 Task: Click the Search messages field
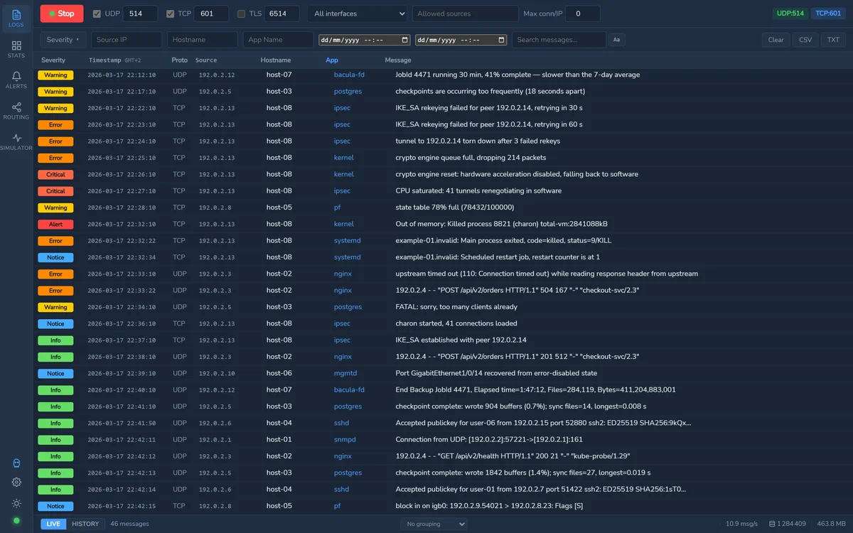pos(559,40)
